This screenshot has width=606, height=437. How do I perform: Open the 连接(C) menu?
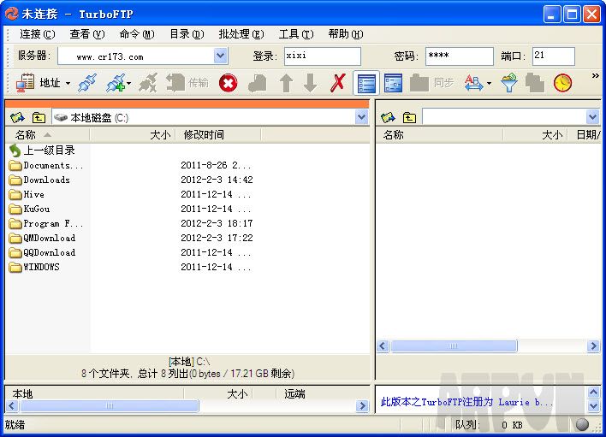[38, 34]
